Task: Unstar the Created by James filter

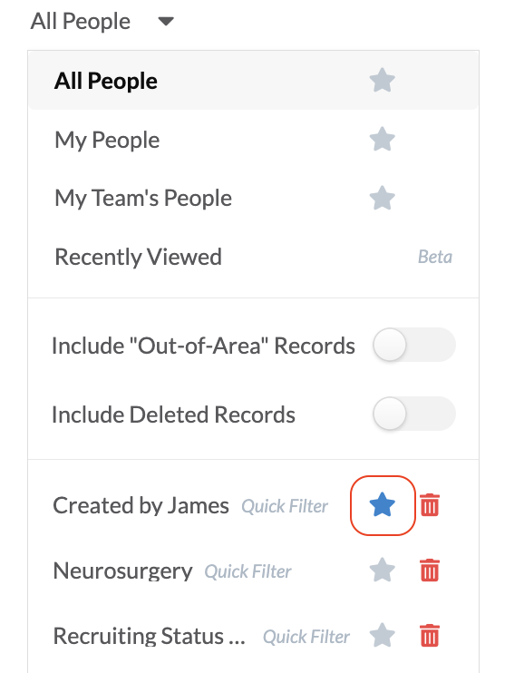Action: pos(382,504)
